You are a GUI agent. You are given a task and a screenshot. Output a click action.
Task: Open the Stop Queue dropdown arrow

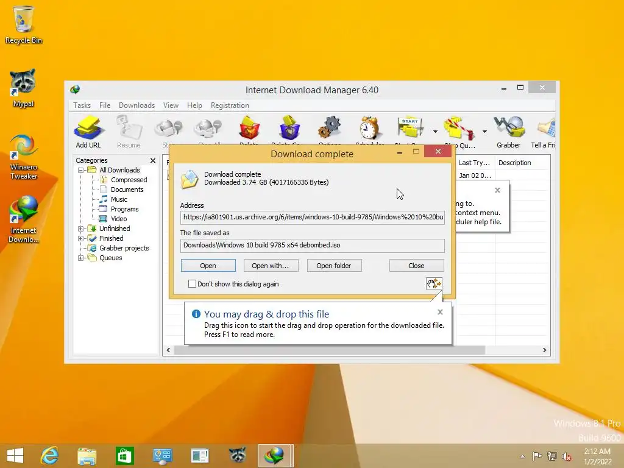(484, 132)
